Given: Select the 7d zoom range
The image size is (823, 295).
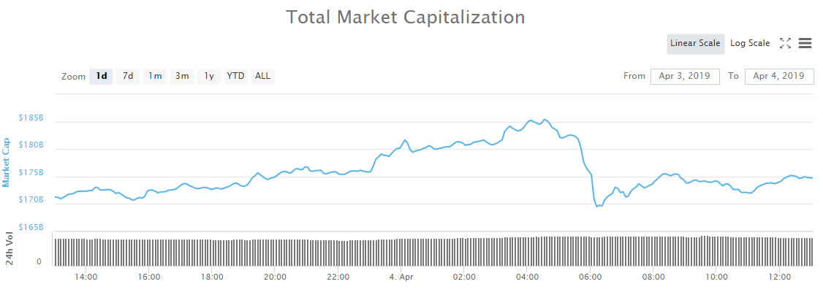Looking at the screenshot, I should pos(128,77).
